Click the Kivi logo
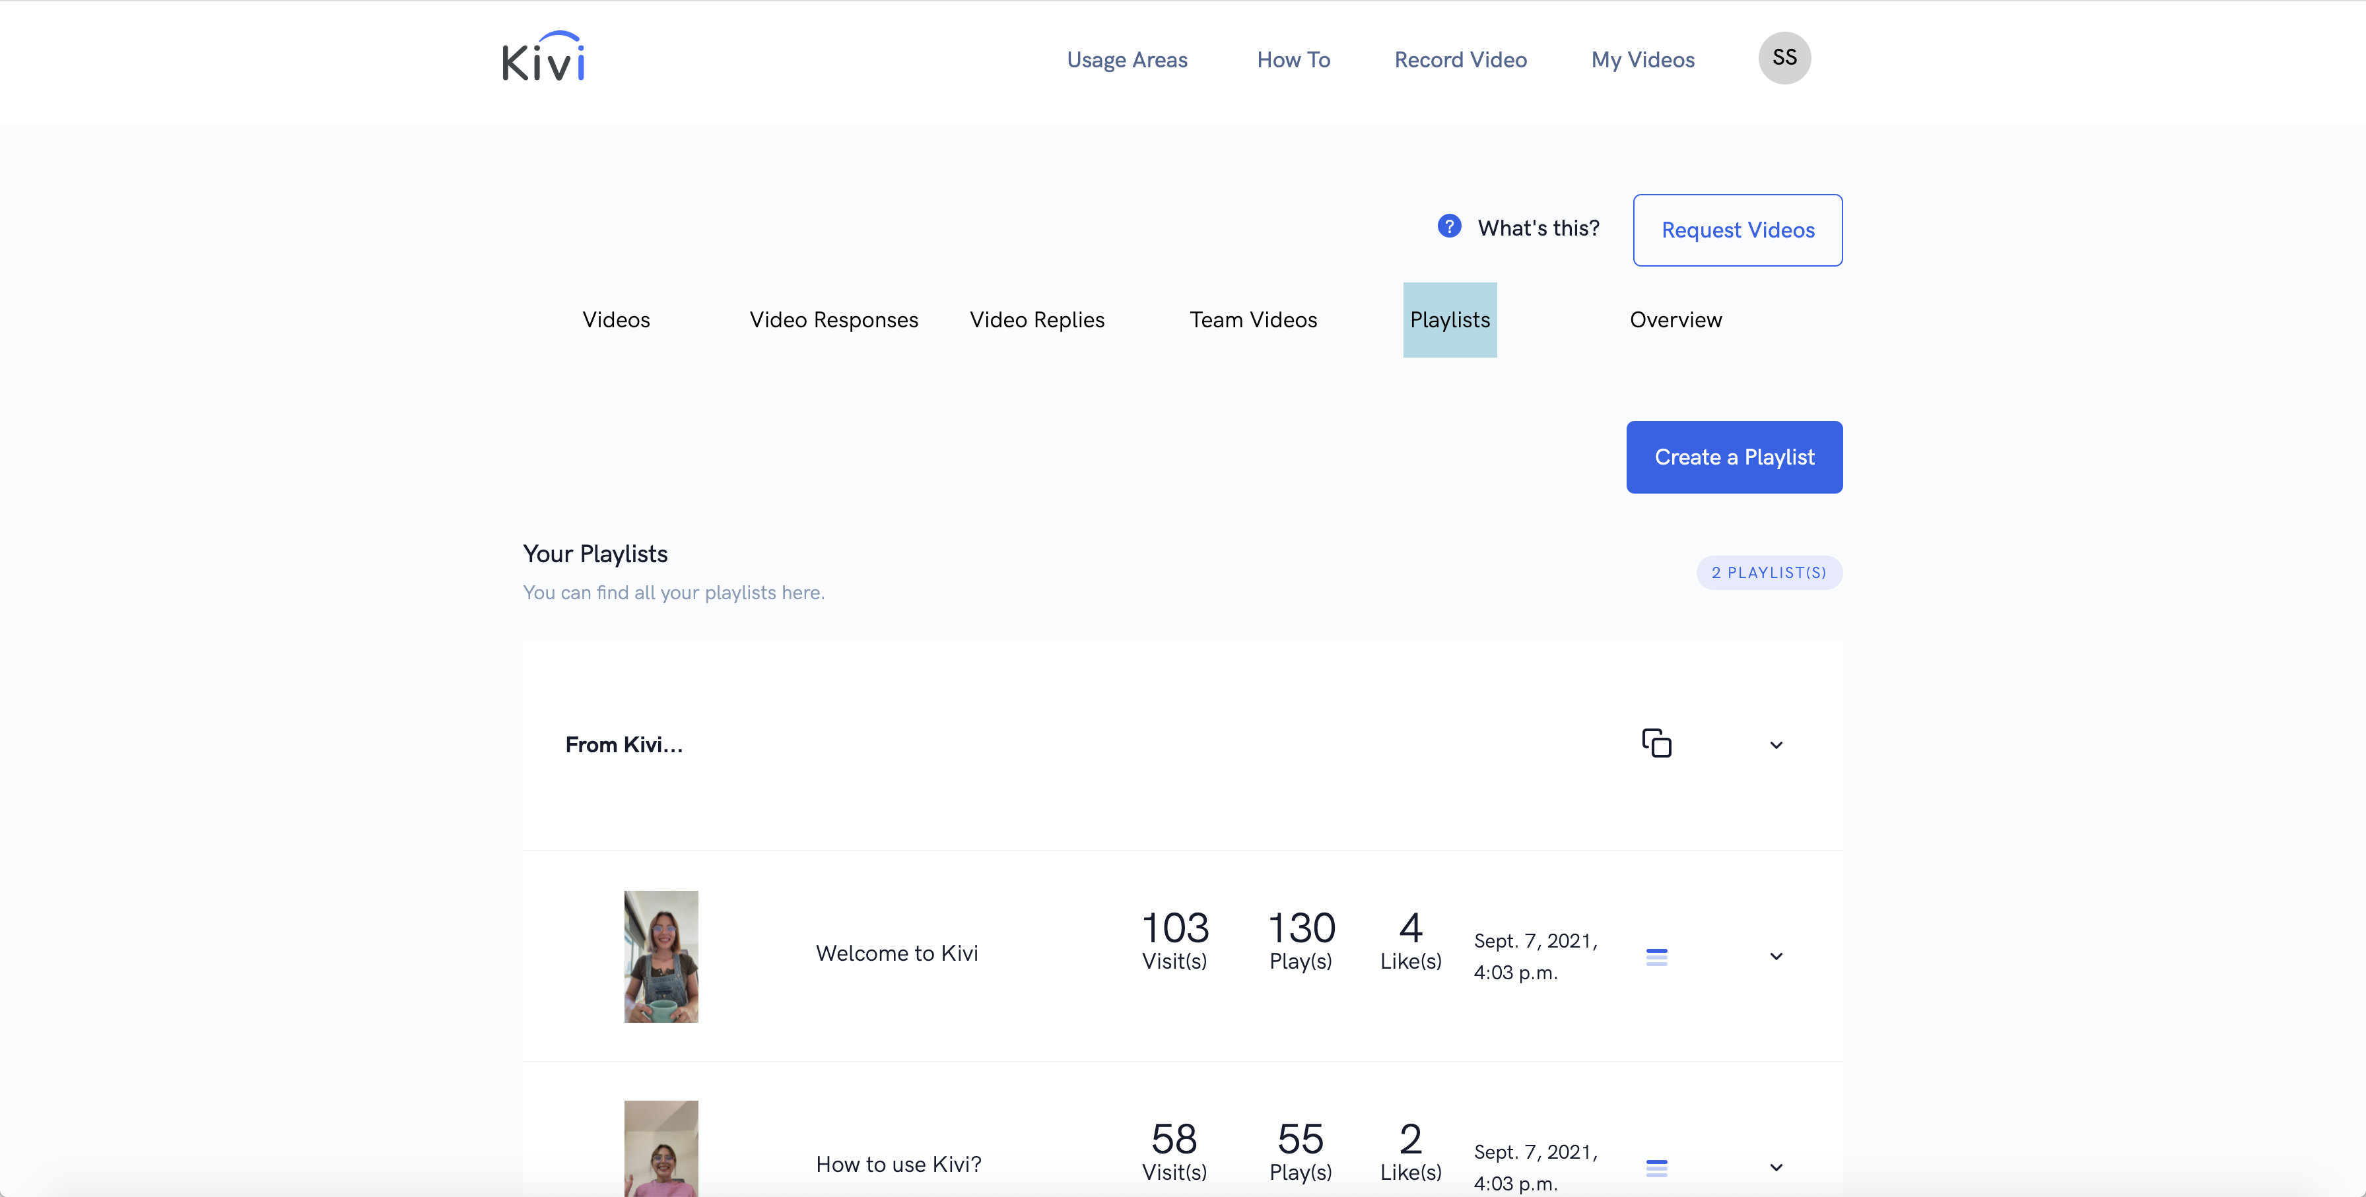 [543, 58]
